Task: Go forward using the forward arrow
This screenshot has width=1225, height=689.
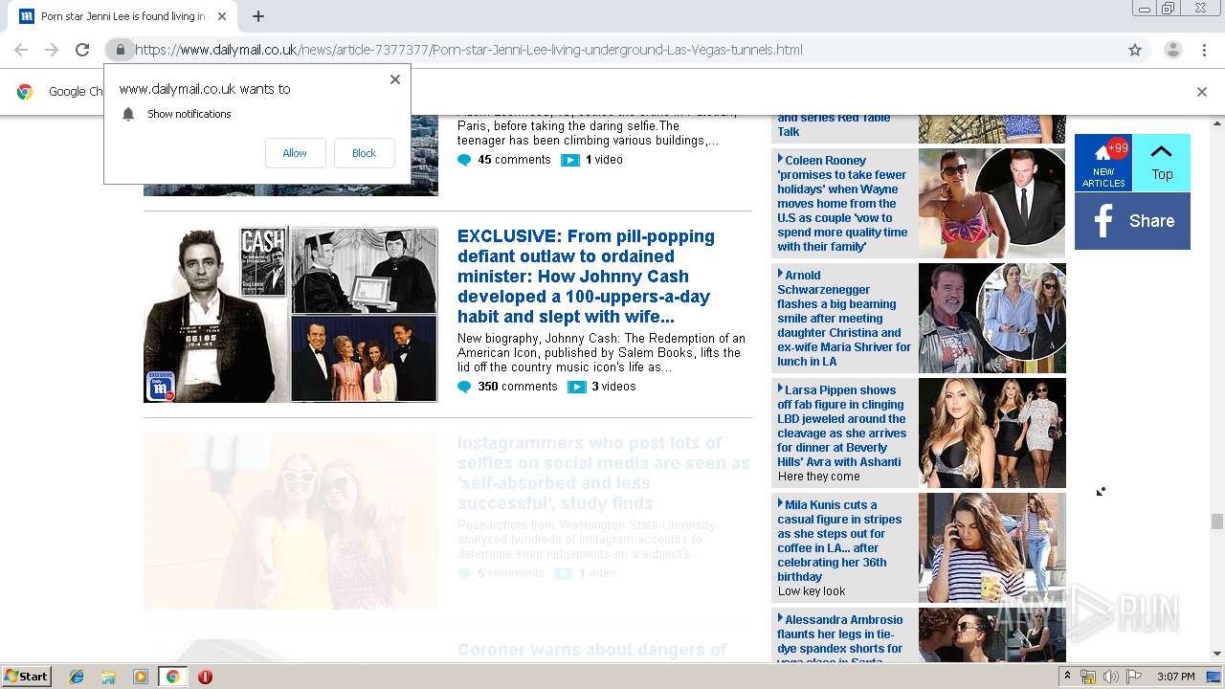Action: click(x=52, y=50)
